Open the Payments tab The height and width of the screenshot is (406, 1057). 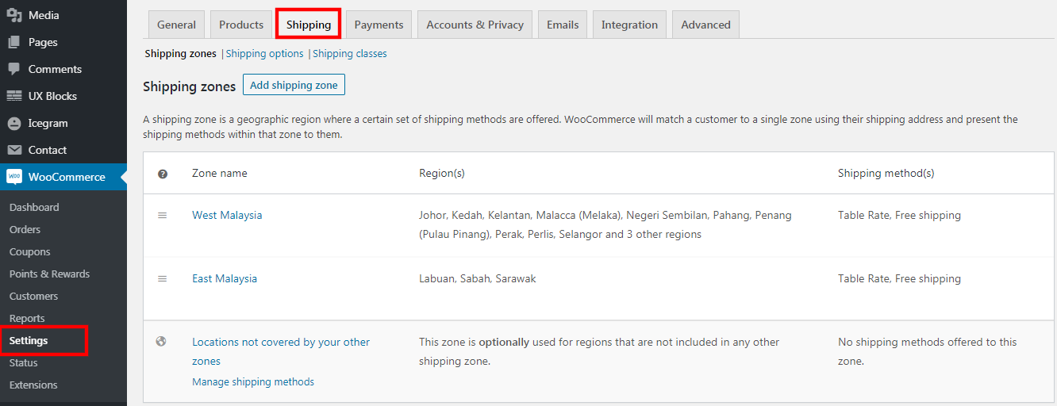[x=379, y=25]
